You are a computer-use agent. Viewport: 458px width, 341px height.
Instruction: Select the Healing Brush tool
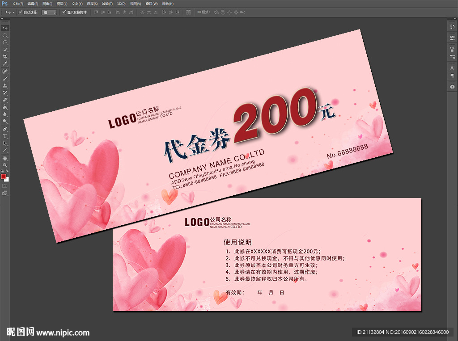[5, 72]
